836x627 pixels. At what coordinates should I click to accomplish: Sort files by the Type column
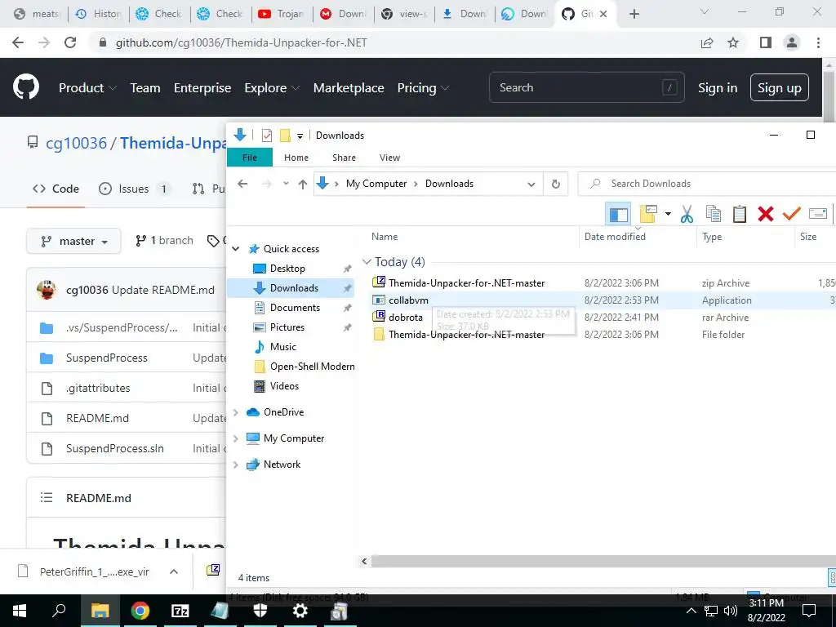coord(712,237)
